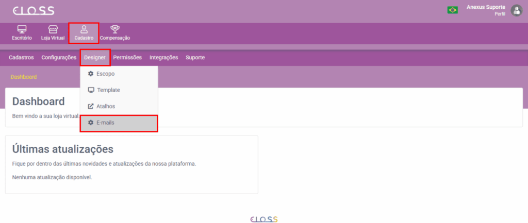Click E-mails in the Designer dropdown

(105, 123)
